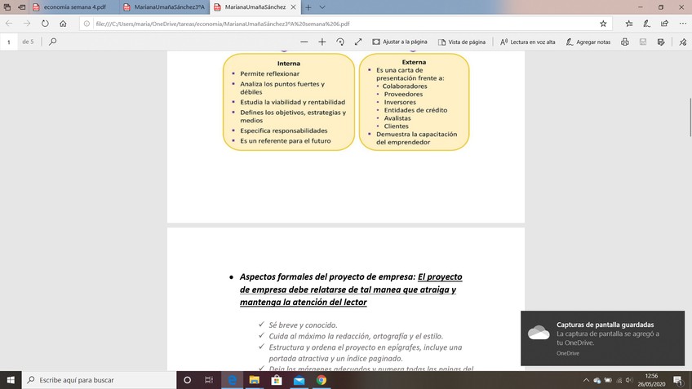Viewport: 692px width, 389px height.
Task: Switch to MarianaUmañaSánchez3°A tab
Action: [165, 7]
